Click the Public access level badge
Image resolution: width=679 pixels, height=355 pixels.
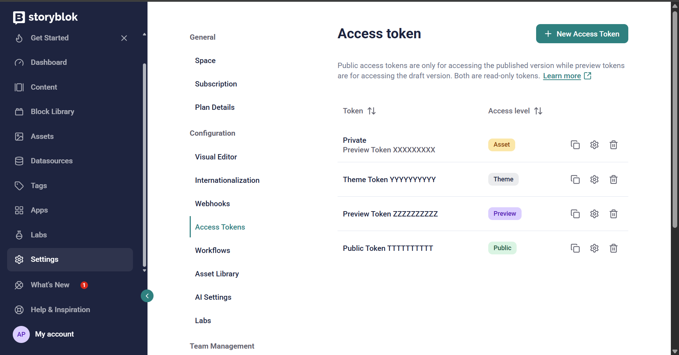[x=502, y=248]
